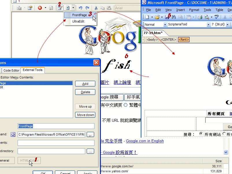The image size is (232, 174).
Task: Select the <font> quick tag
Action: (184, 40)
